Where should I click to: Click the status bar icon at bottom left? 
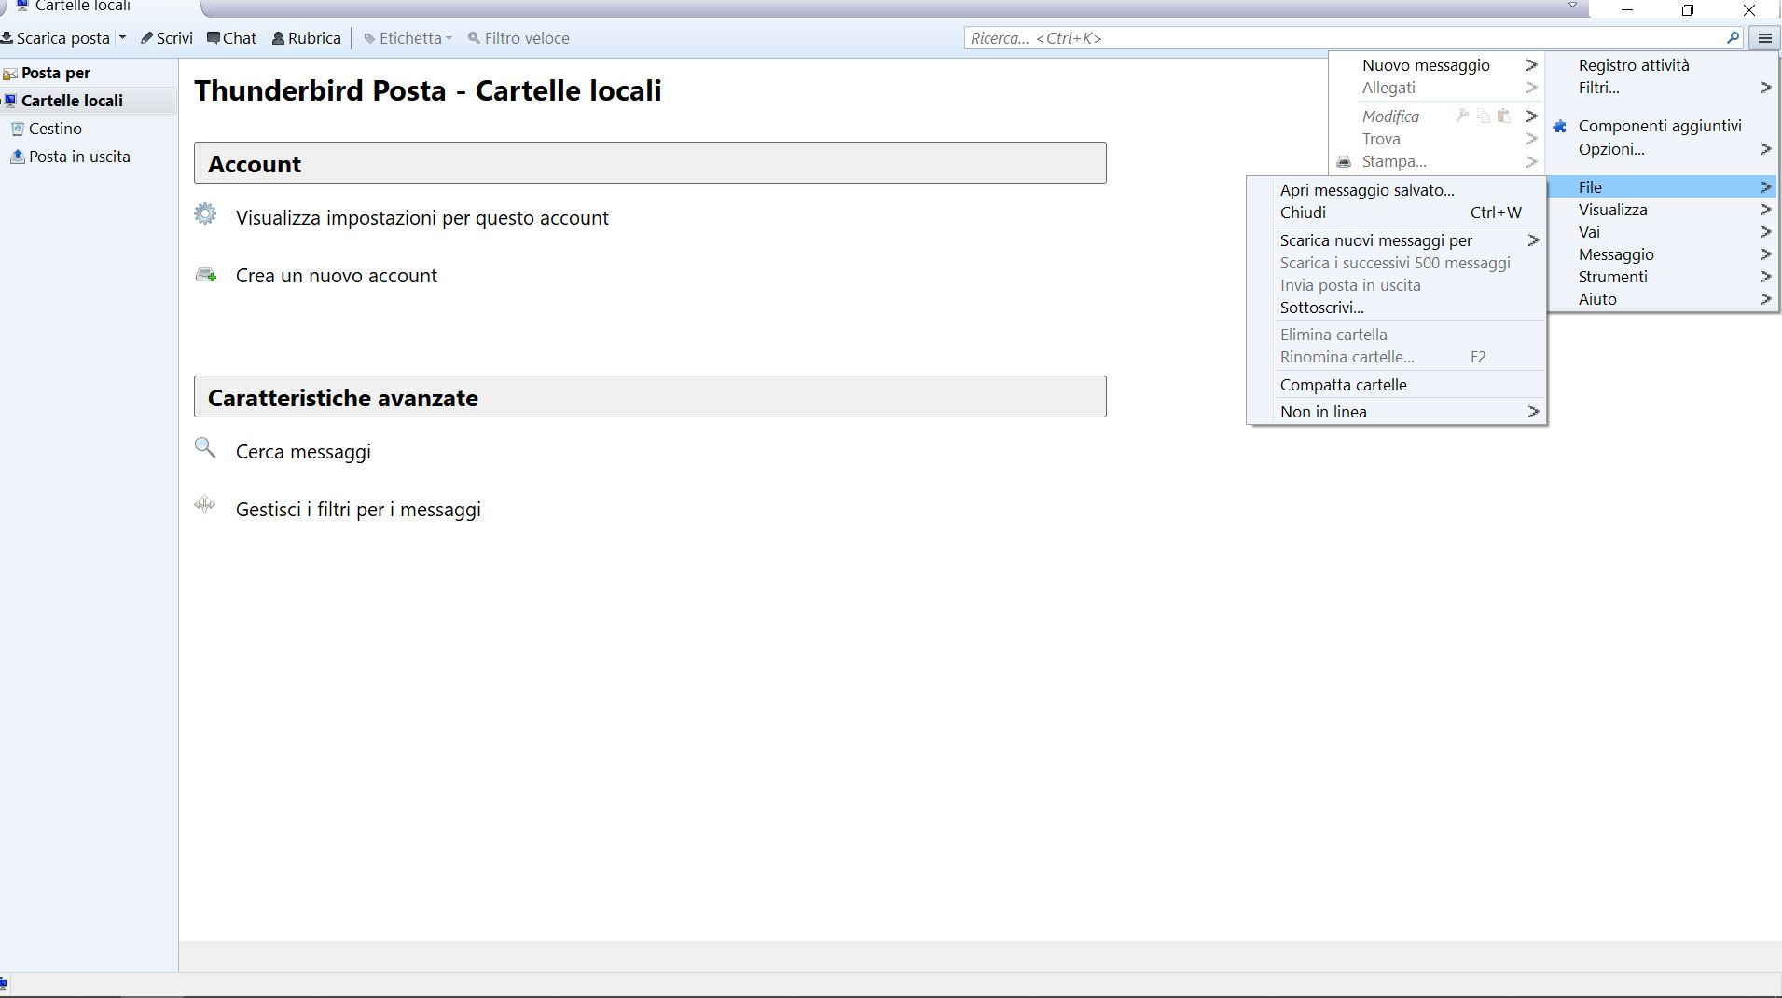pos(4,984)
